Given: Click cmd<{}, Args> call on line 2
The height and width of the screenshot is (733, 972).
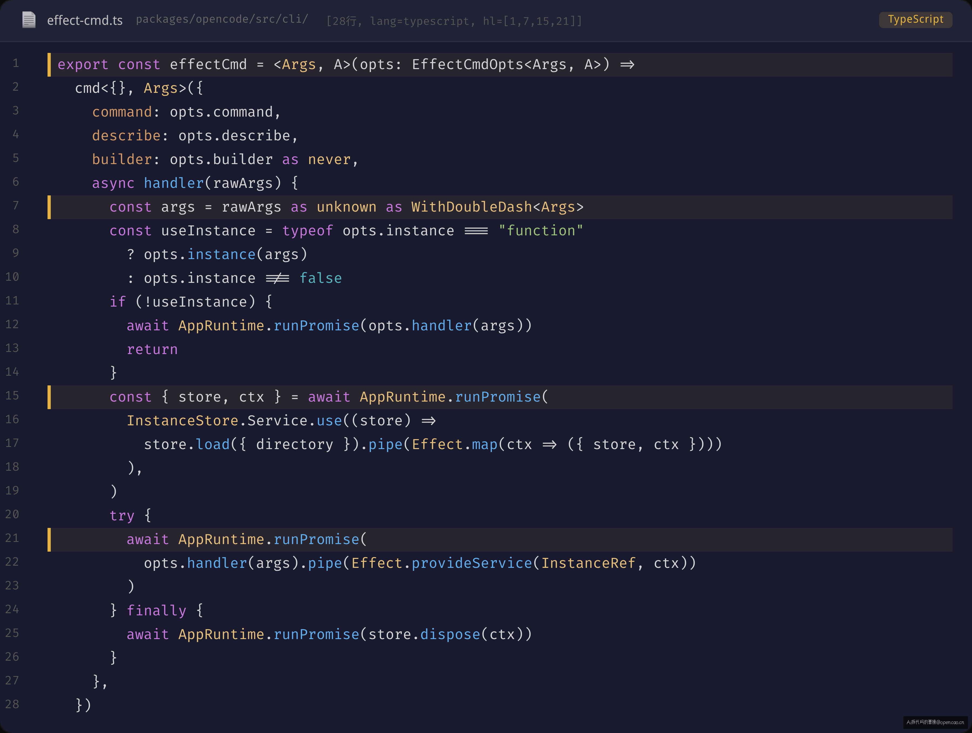Looking at the screenshot, I should pos(130,88).
